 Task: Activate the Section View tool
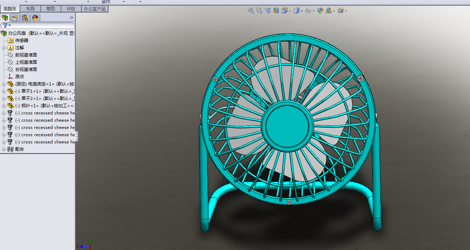(x=276, y=11)
